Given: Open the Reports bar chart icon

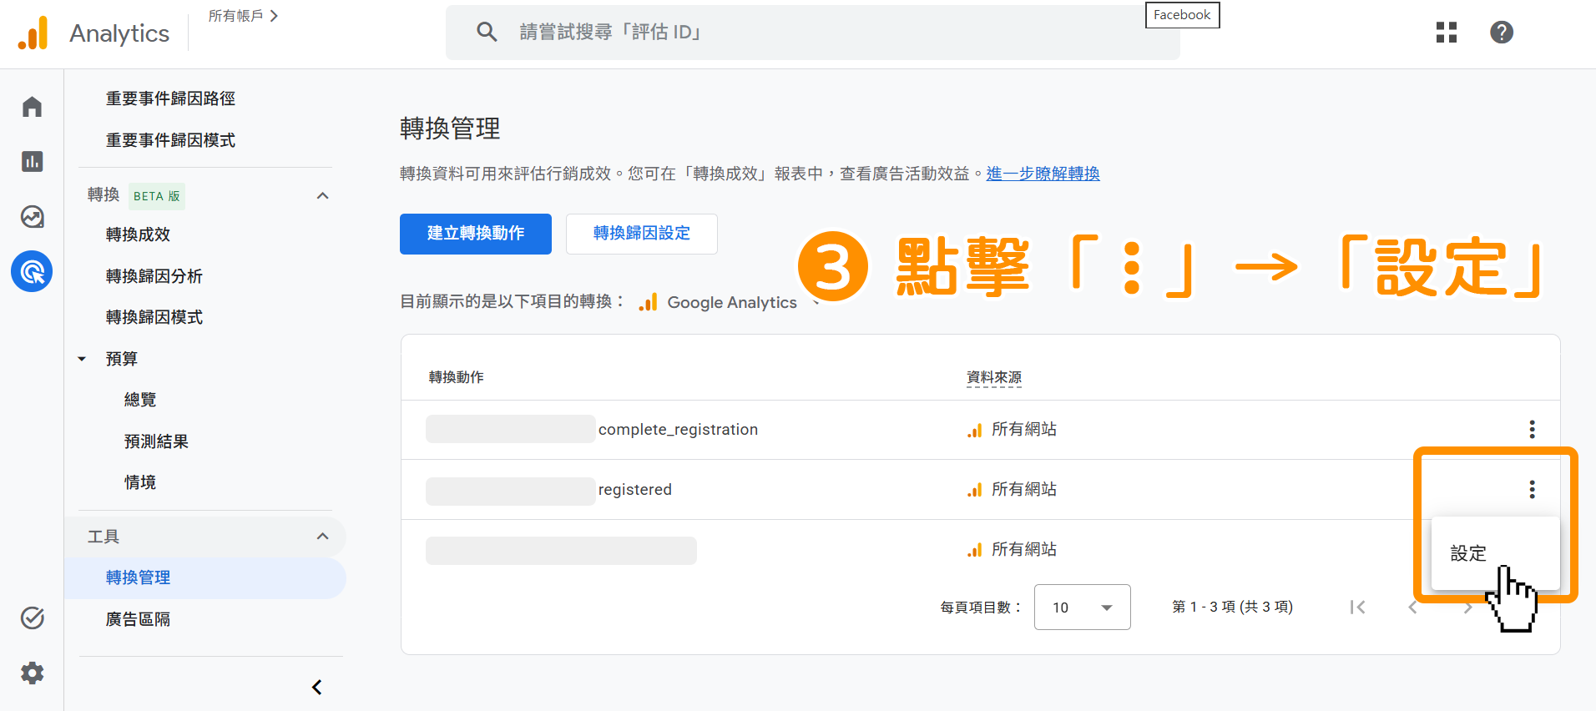Looking at the screenshot, I should pos(32,161).
